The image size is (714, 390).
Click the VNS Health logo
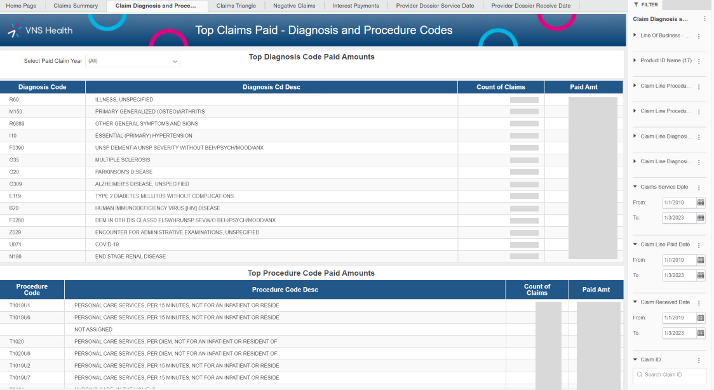click(40, 30)
